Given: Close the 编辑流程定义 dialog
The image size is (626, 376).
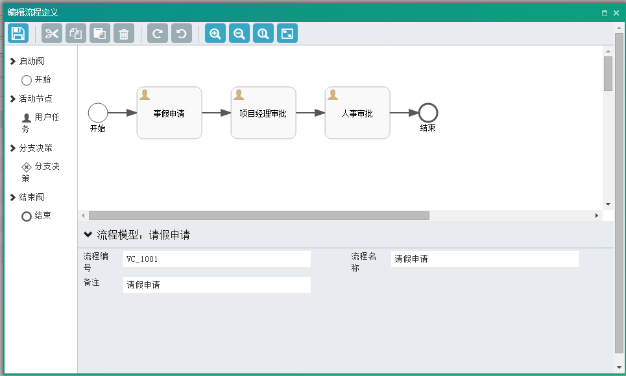Looking at the screenshot, I should 616,13.
